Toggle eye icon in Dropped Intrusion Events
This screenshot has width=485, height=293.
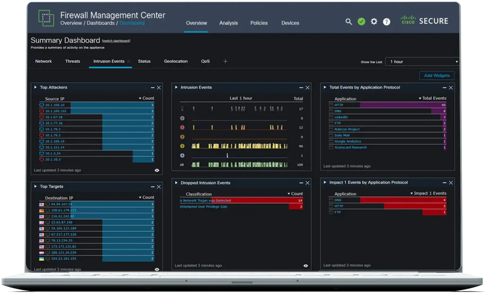coord(305,266)
